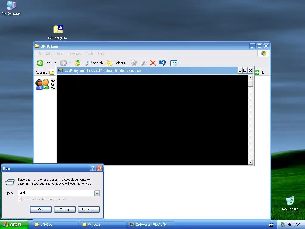Open the Back button history dropdown arrow
Screen dimensions: 305x229
click(55, 63)
